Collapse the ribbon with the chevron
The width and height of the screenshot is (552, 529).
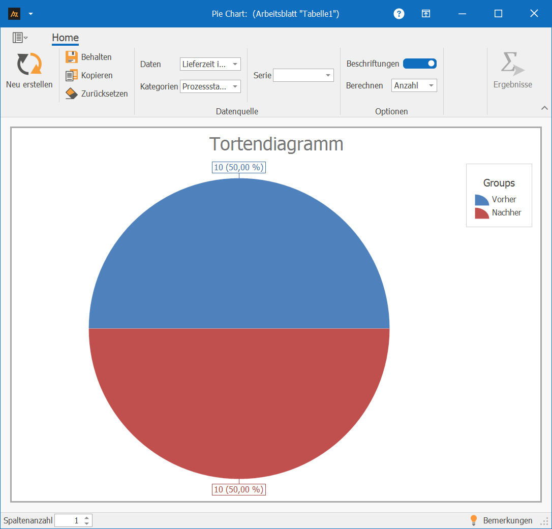544,108
